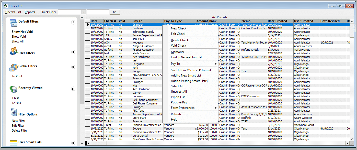Collapse the Default Filters section
Image resolution: width=357 pixels, height=150 pixels.
pos(73,23)
